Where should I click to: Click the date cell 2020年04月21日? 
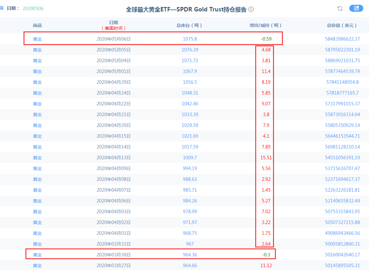pos(113,115)
